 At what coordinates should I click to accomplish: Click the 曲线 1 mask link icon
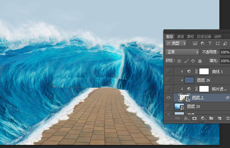pos(197,71)
